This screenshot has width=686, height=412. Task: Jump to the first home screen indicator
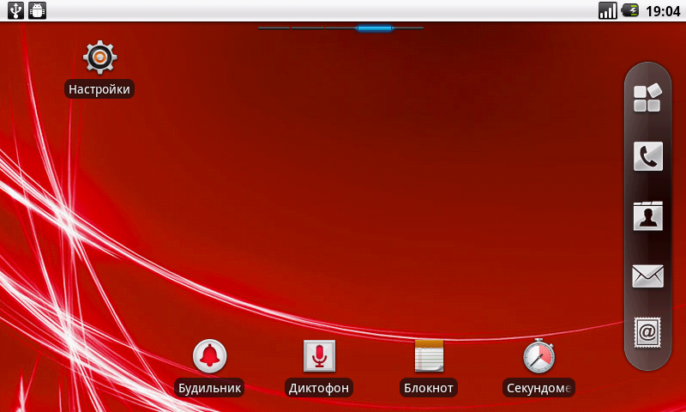pyautogui.click(x=274, y=28)
